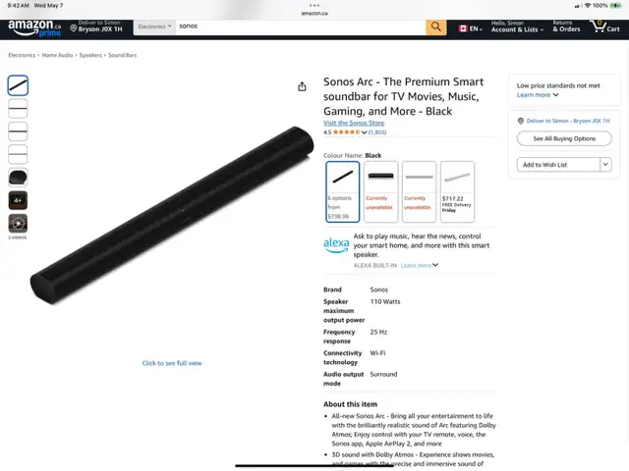Click the search input field with sonos
The width and height of the screenshot is (629, 471).
[x=301, y=26]
